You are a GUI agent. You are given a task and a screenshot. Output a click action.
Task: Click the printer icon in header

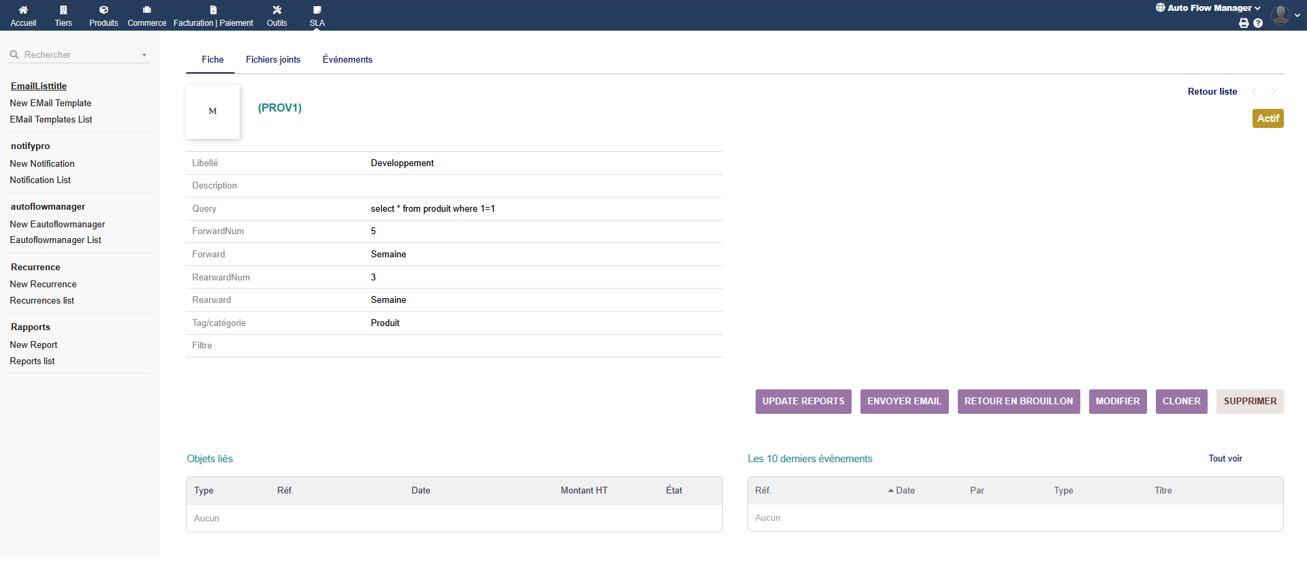tap(1244, 23)
